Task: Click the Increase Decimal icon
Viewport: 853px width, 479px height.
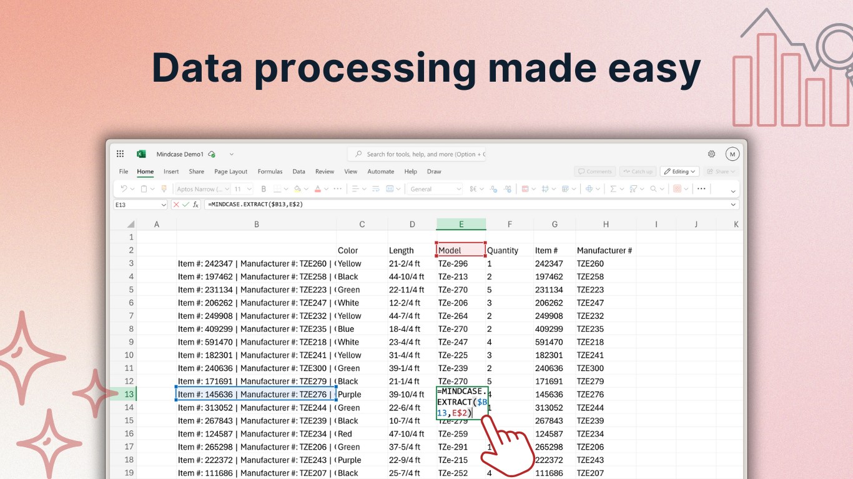Action: tap(508, 189)
